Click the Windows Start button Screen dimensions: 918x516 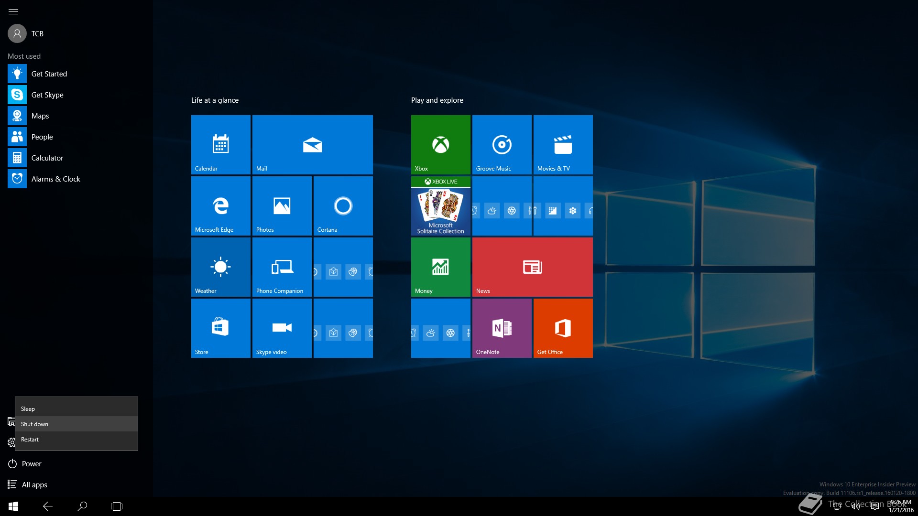[x=13, y=506]
